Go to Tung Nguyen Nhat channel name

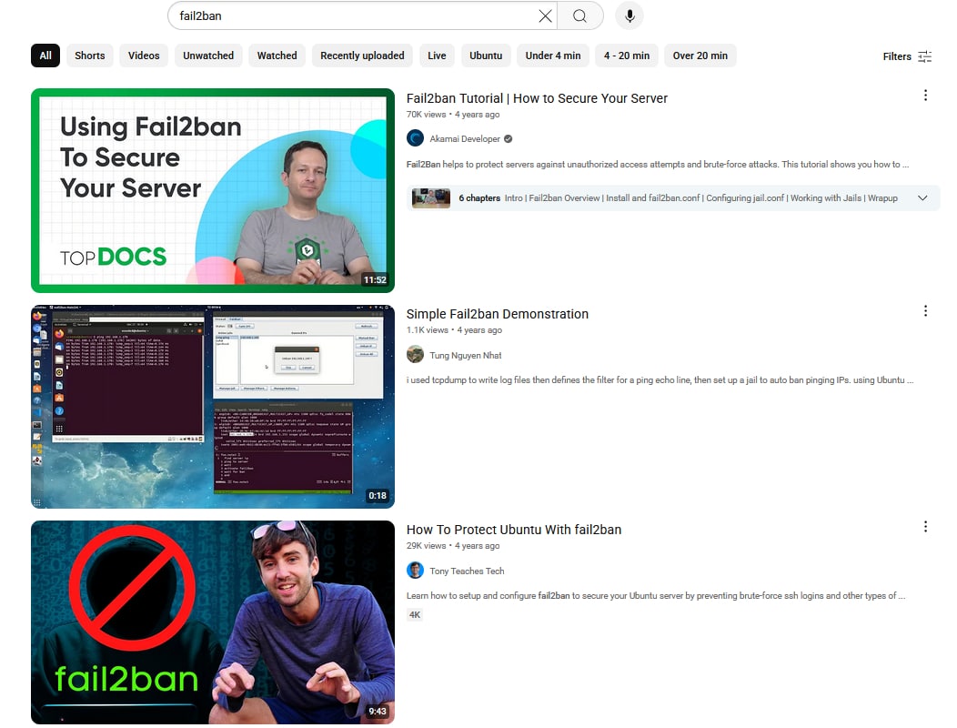click(x=465, y=355)
